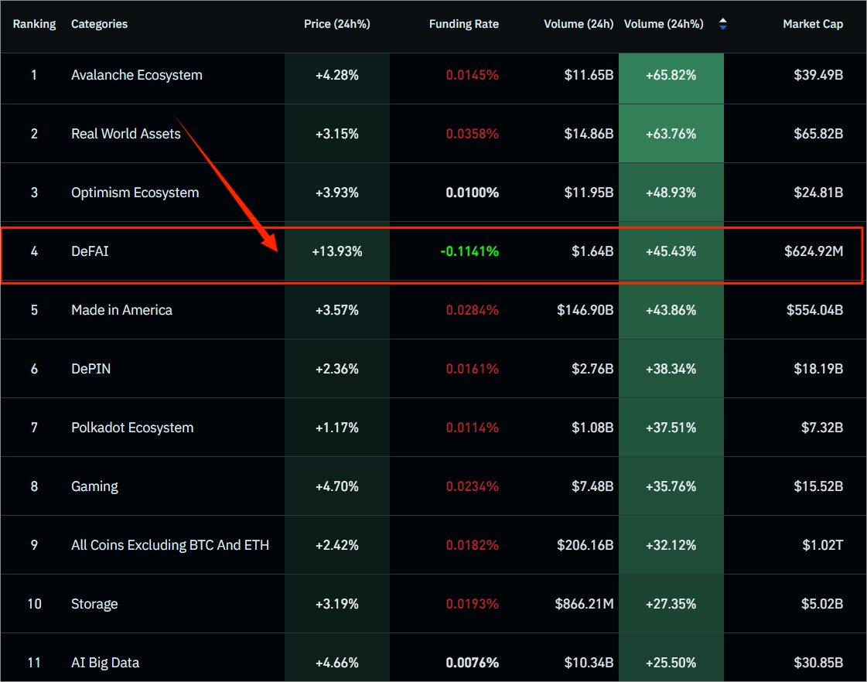Select All Coins volume $206.16B
This screenshot has width=867, height=682.
585,545
